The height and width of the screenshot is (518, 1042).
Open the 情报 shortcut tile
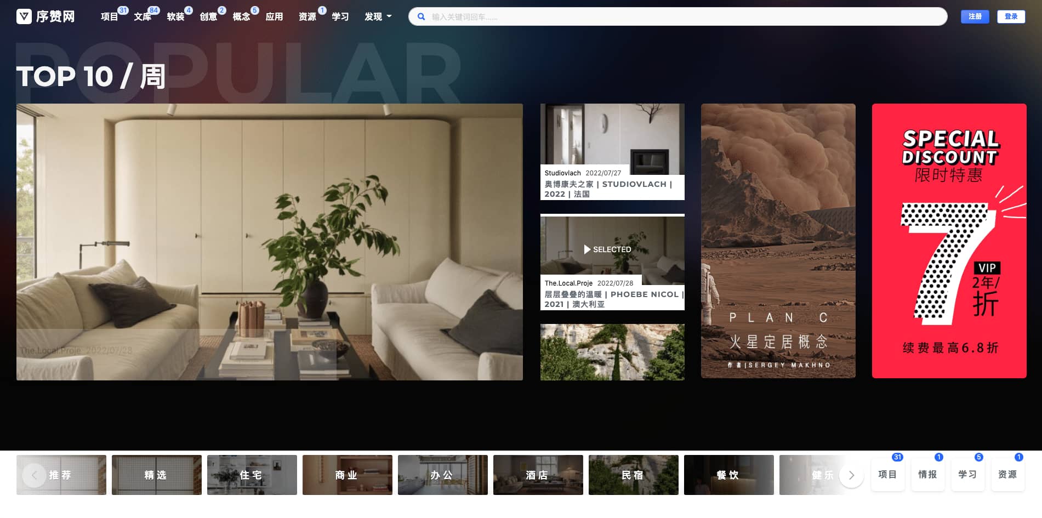(x=927, y=475)
